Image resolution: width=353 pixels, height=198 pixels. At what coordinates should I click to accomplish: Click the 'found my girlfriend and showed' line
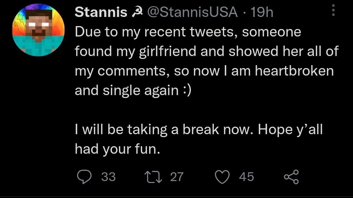coord(207,51)
